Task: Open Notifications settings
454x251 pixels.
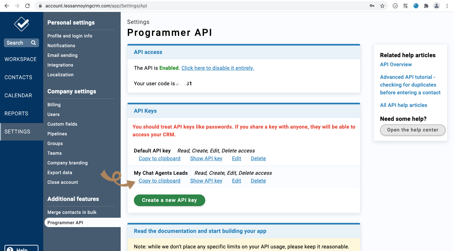Action: click(61, 46)
